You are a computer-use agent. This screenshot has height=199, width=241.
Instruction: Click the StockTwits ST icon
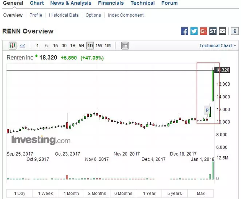click(213, 31)
